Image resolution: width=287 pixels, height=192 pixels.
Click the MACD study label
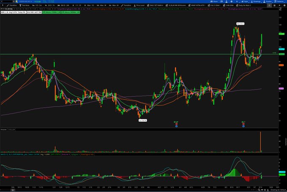14,155
